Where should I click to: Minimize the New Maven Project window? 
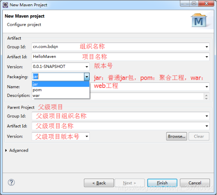pyautogui.click(x=185, y=3)
